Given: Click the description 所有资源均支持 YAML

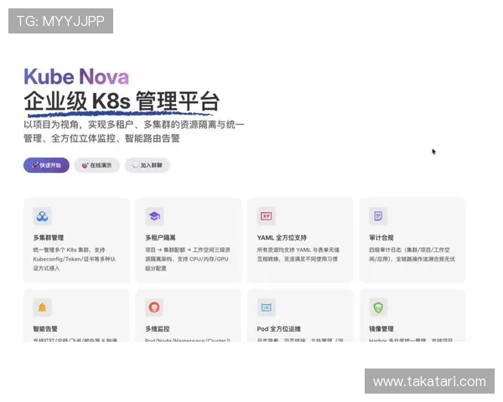Looking at the screenshot, I should pyautogui.click(x=298, y=255).
